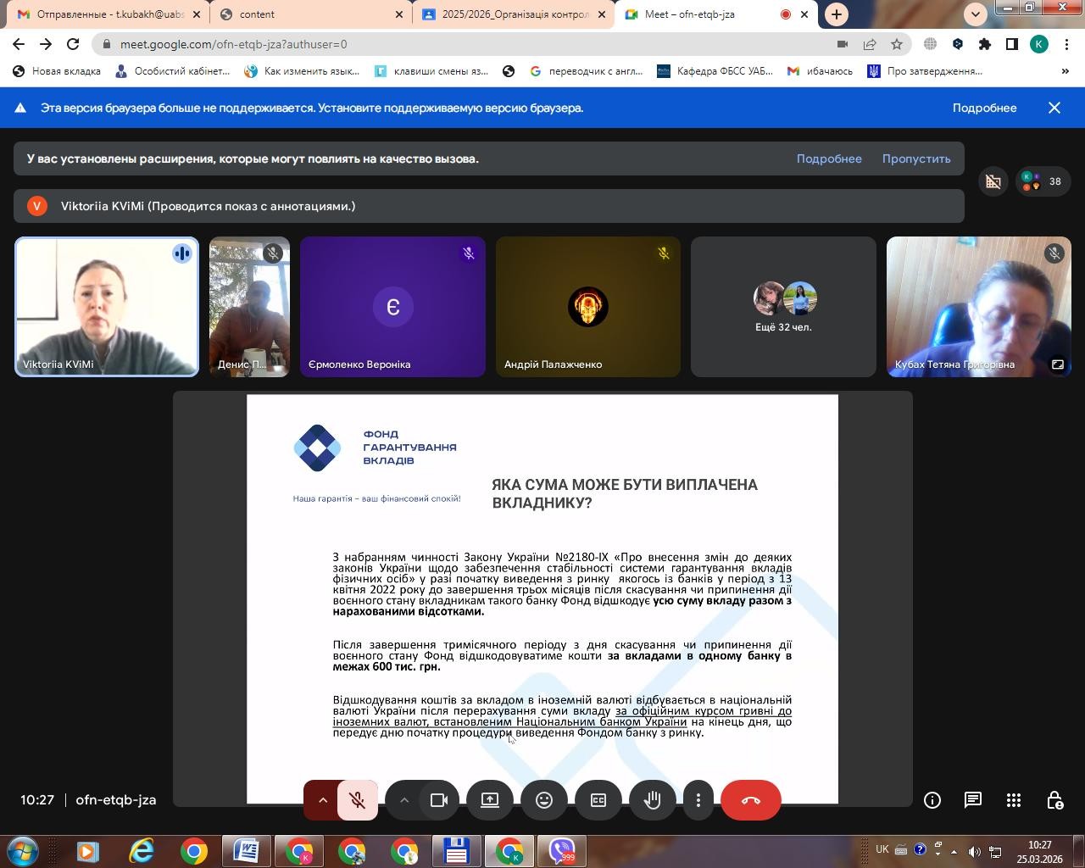
Task: Expand audio settings arrow beside microphone
Action: pos(323,800)
